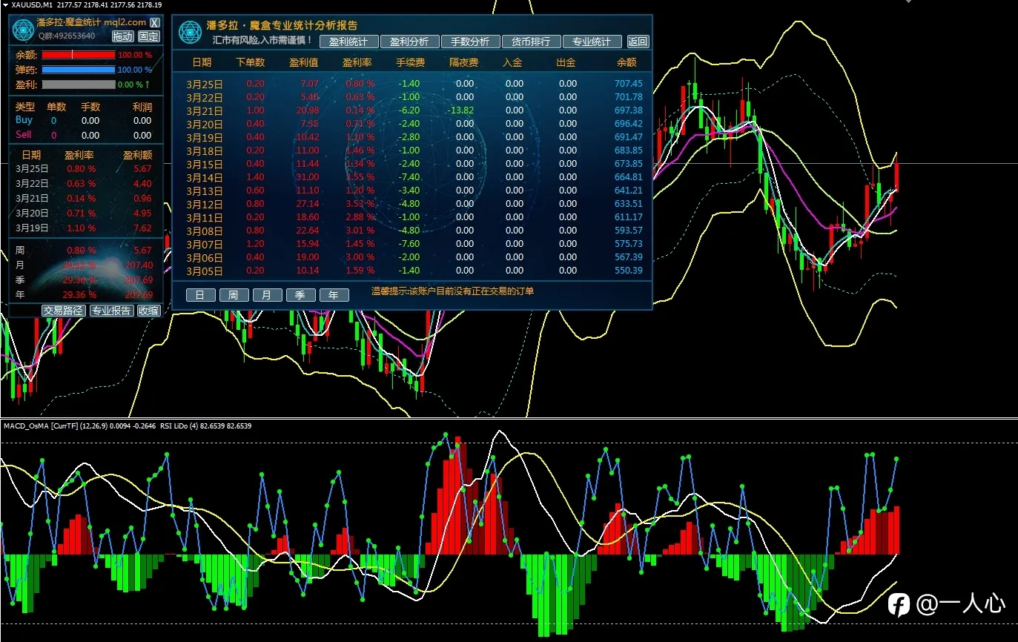1018x642 pixels.
Task: Click the XAUUSD,M1 chart title
Action: click(32, 5)
